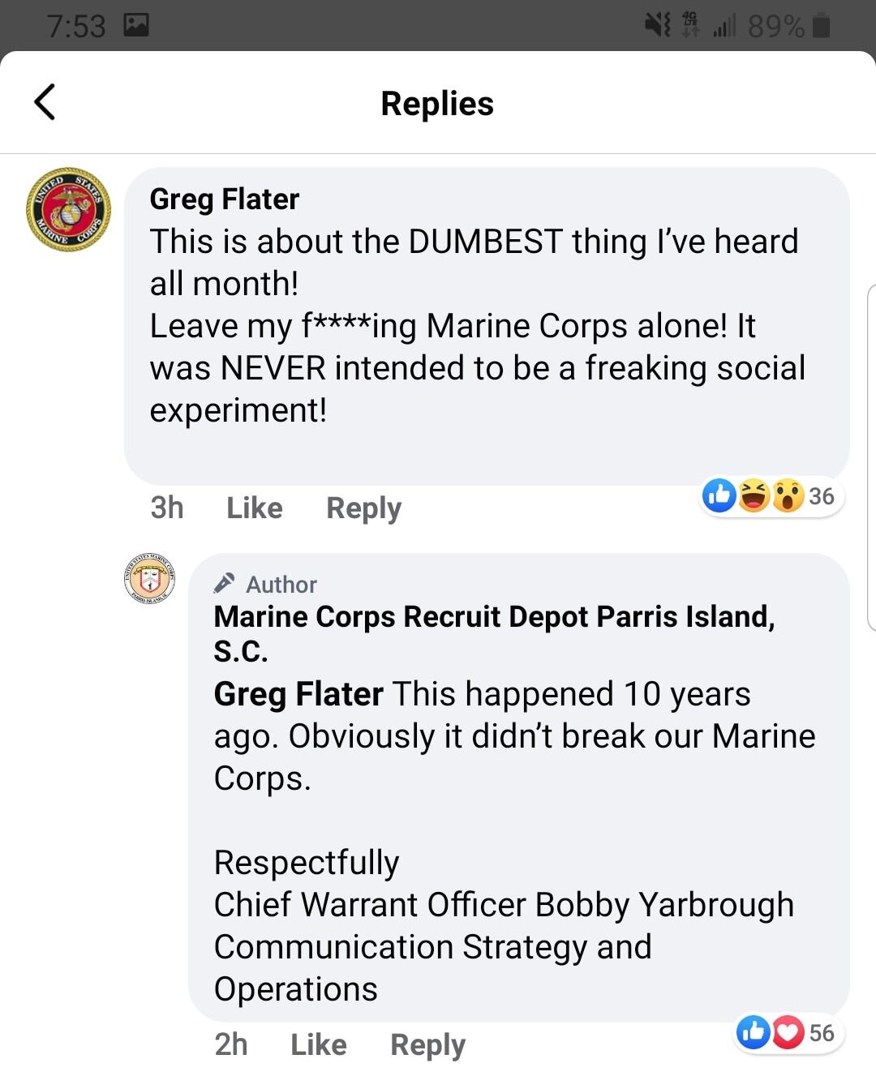Viewport: 876px width, 1089px height.
Task: Open Greg Flater's profile name heading
Action: [x=225, y=199]
